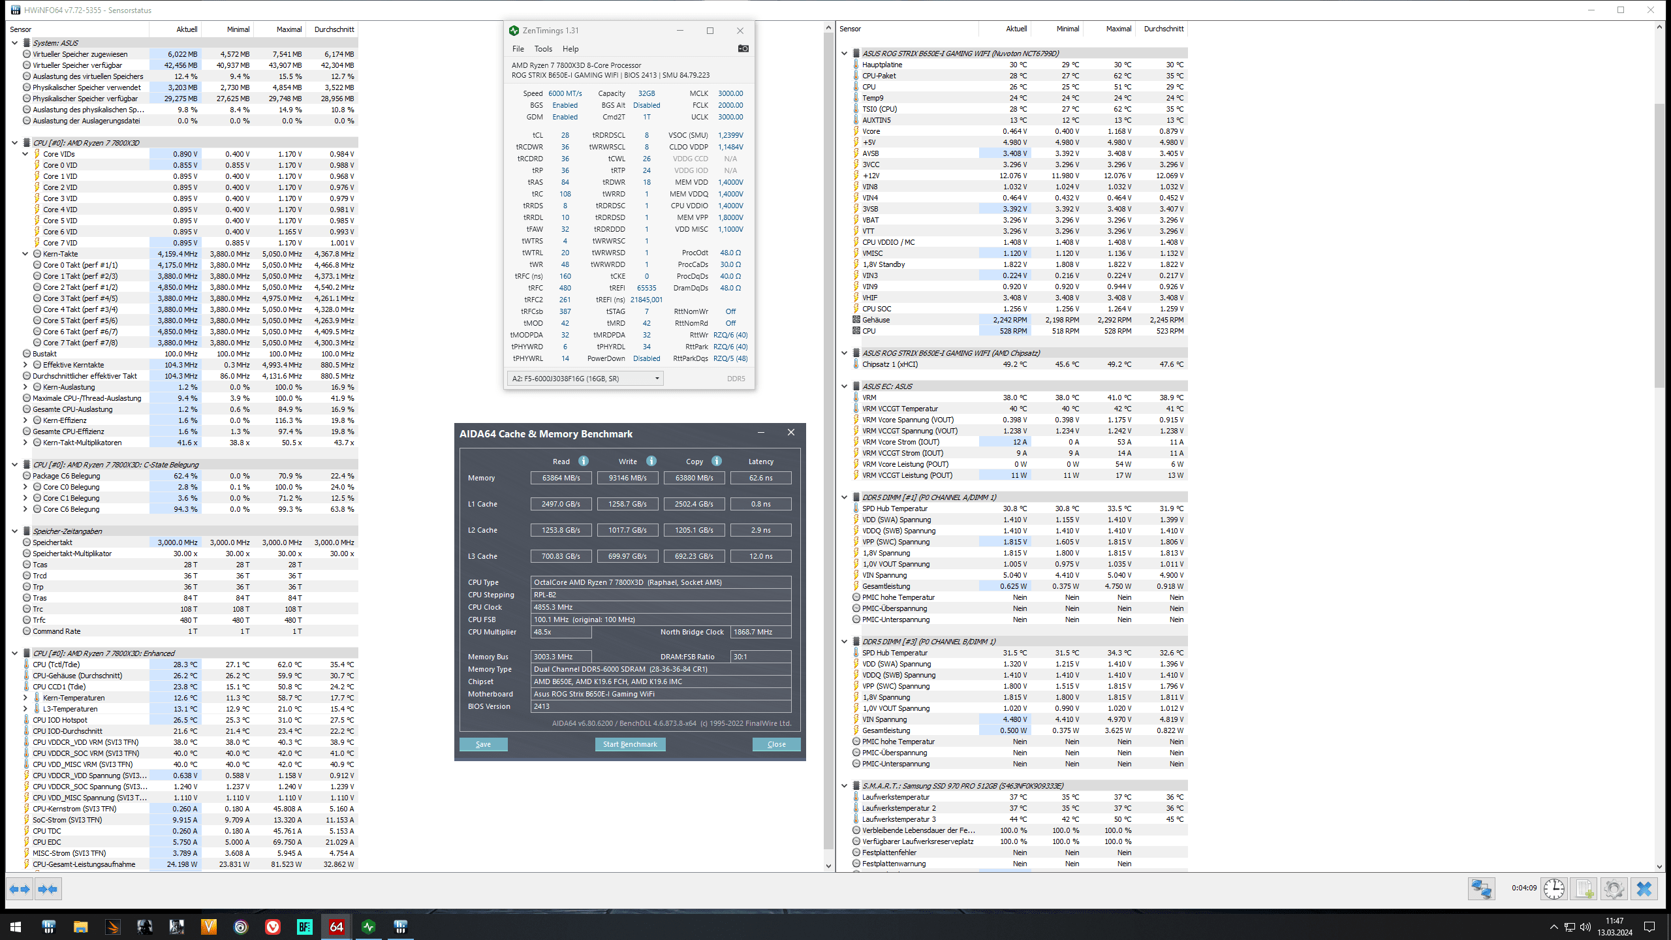
Task: Open AIDA64 from the Windows taskbar
Action: point(336,926)
